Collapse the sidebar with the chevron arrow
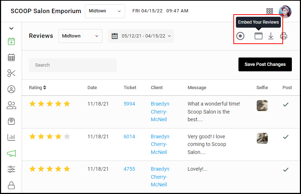301x194 pixels. 11,28
